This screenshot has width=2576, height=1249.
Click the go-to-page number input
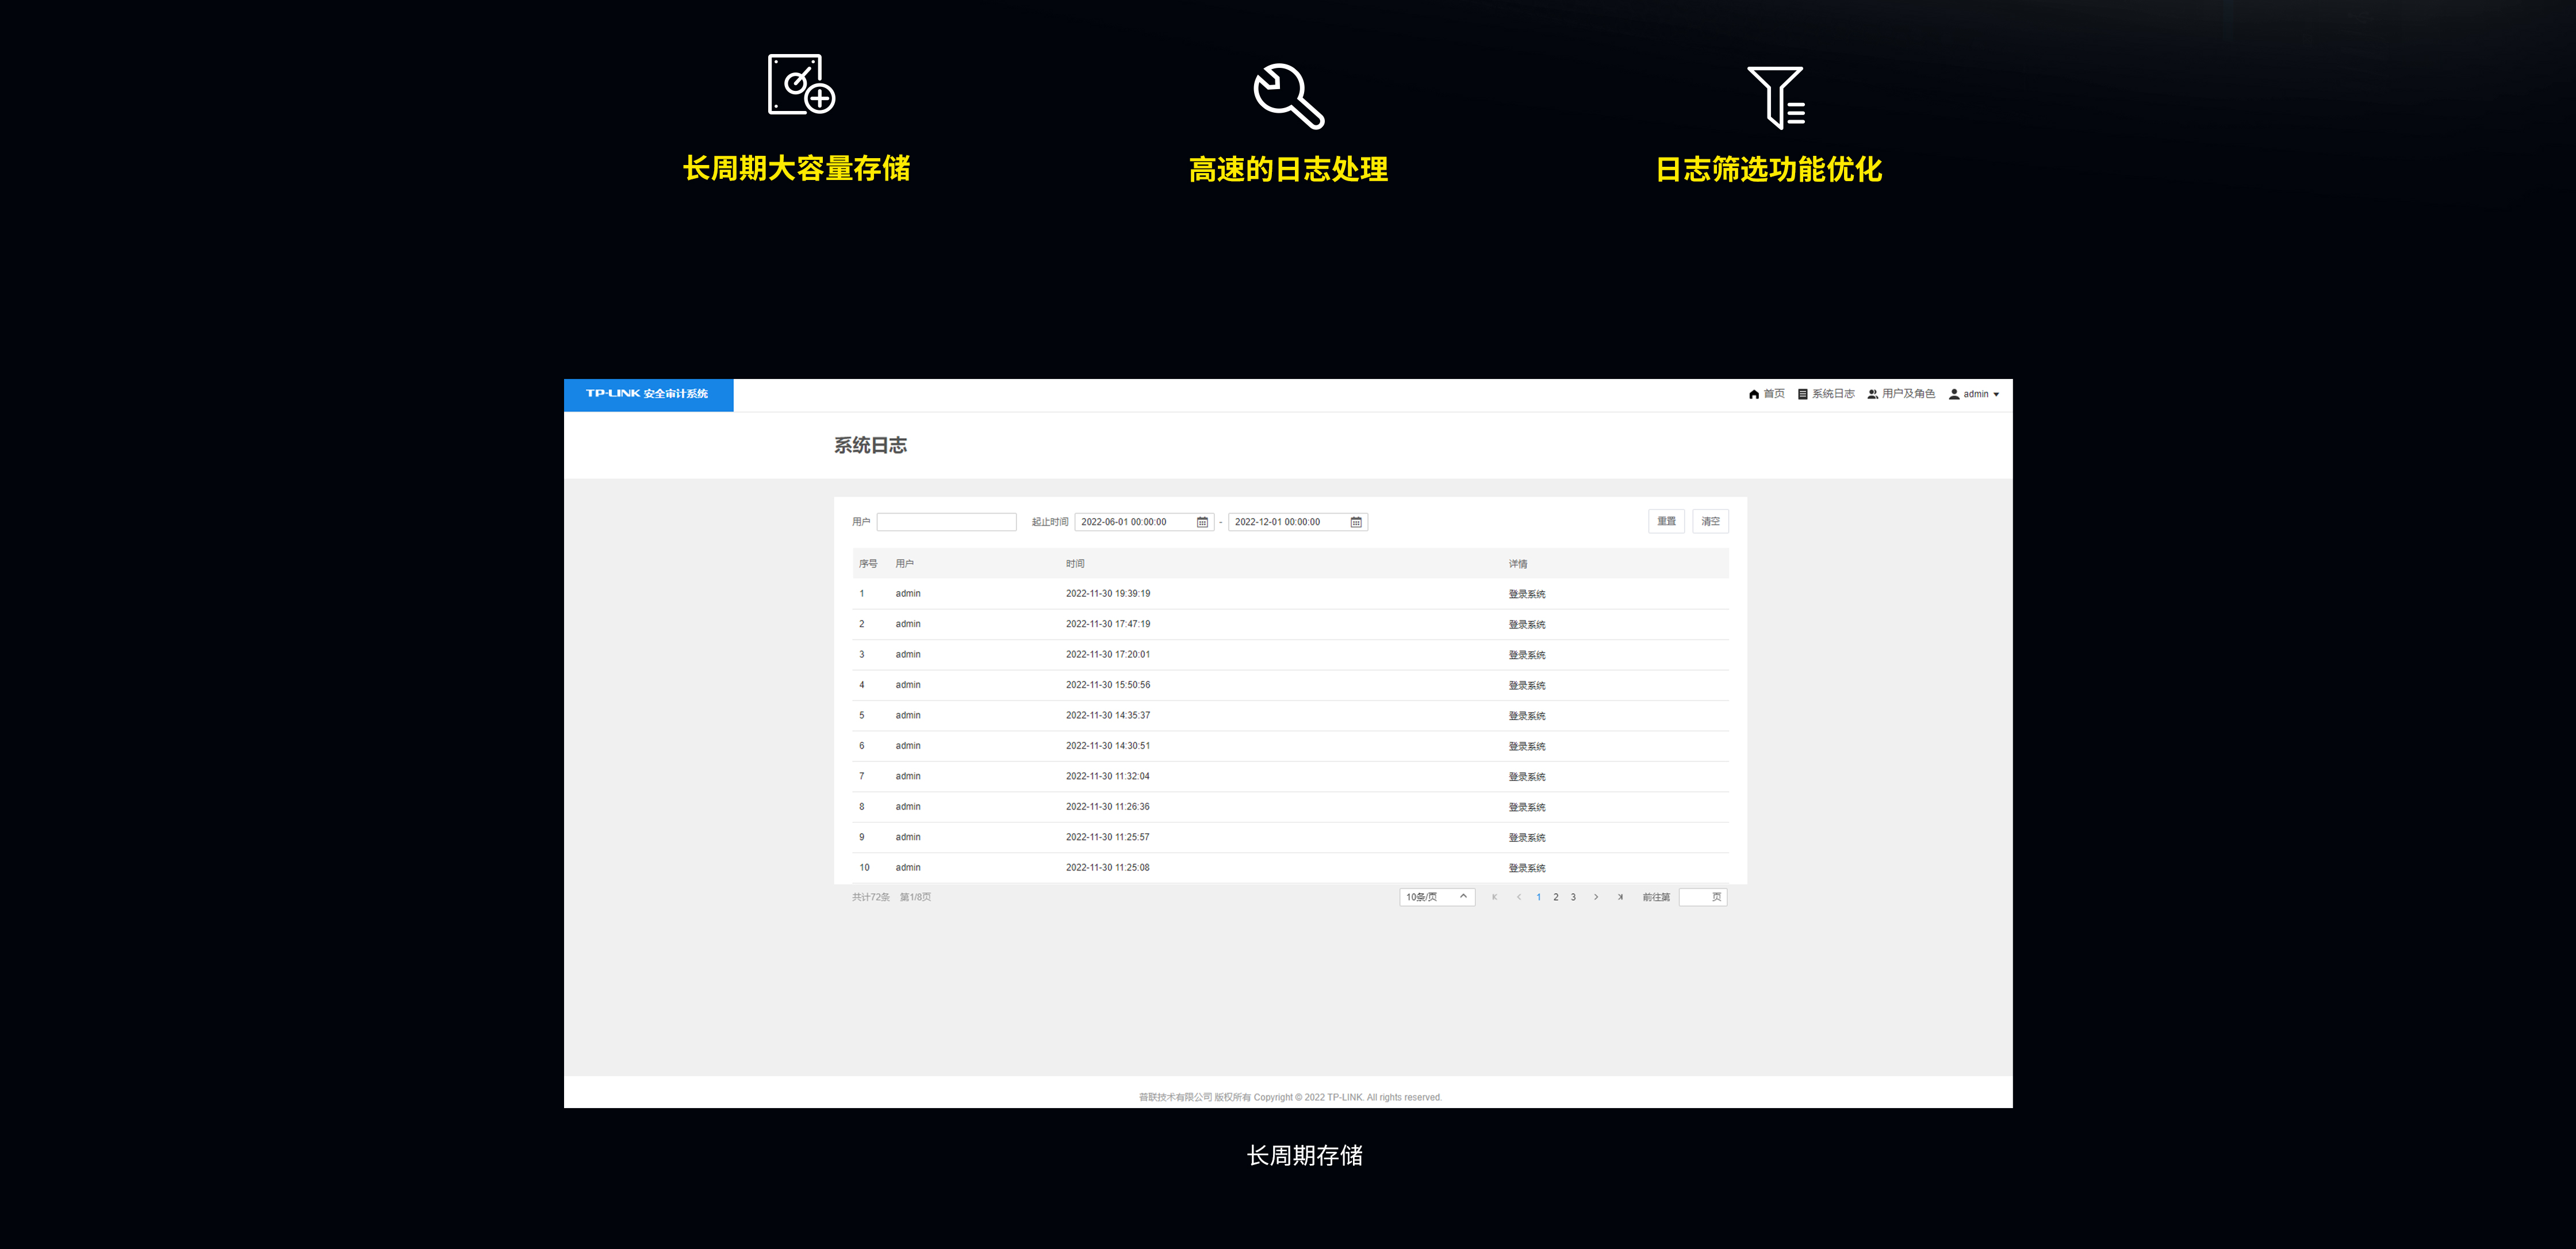click(1696, 897)
